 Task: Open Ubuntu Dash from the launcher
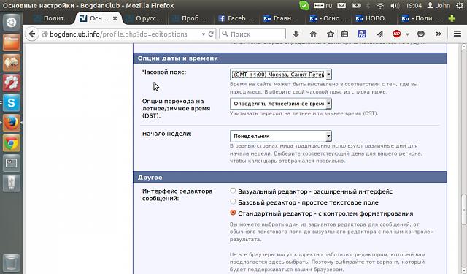12,22
